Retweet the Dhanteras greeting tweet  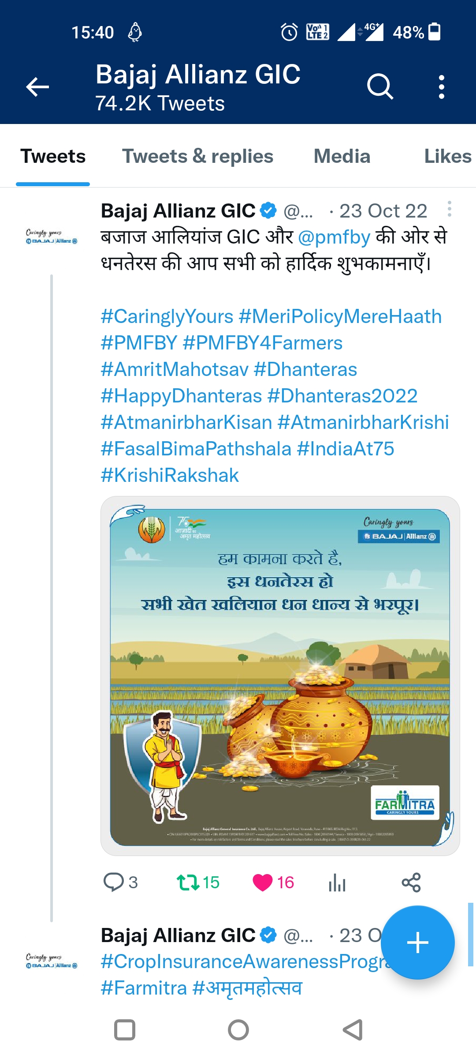pyautogui.click(x=188, y=882)
